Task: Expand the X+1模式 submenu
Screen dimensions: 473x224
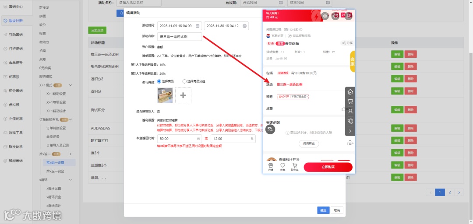Action: pos(71,85)
